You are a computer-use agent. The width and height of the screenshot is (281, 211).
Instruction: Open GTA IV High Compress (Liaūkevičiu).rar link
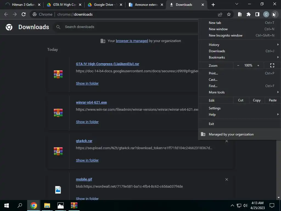[x=108, y=64]
